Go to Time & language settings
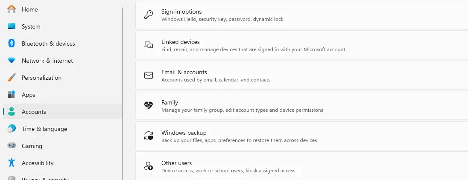 click(44, 129)
